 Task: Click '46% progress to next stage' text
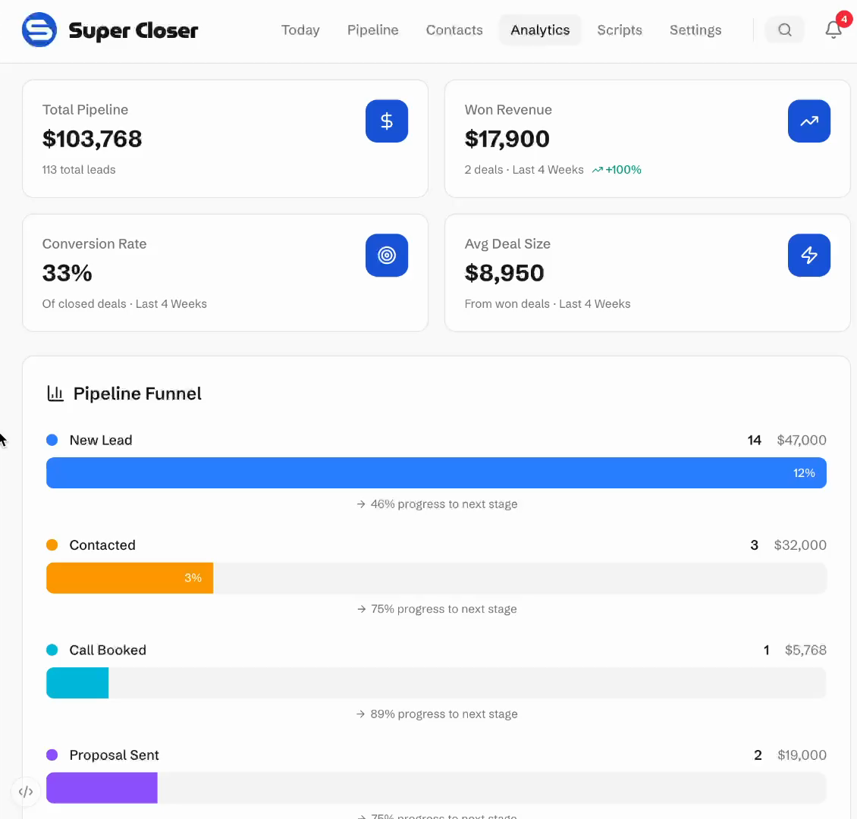point(444,504)
